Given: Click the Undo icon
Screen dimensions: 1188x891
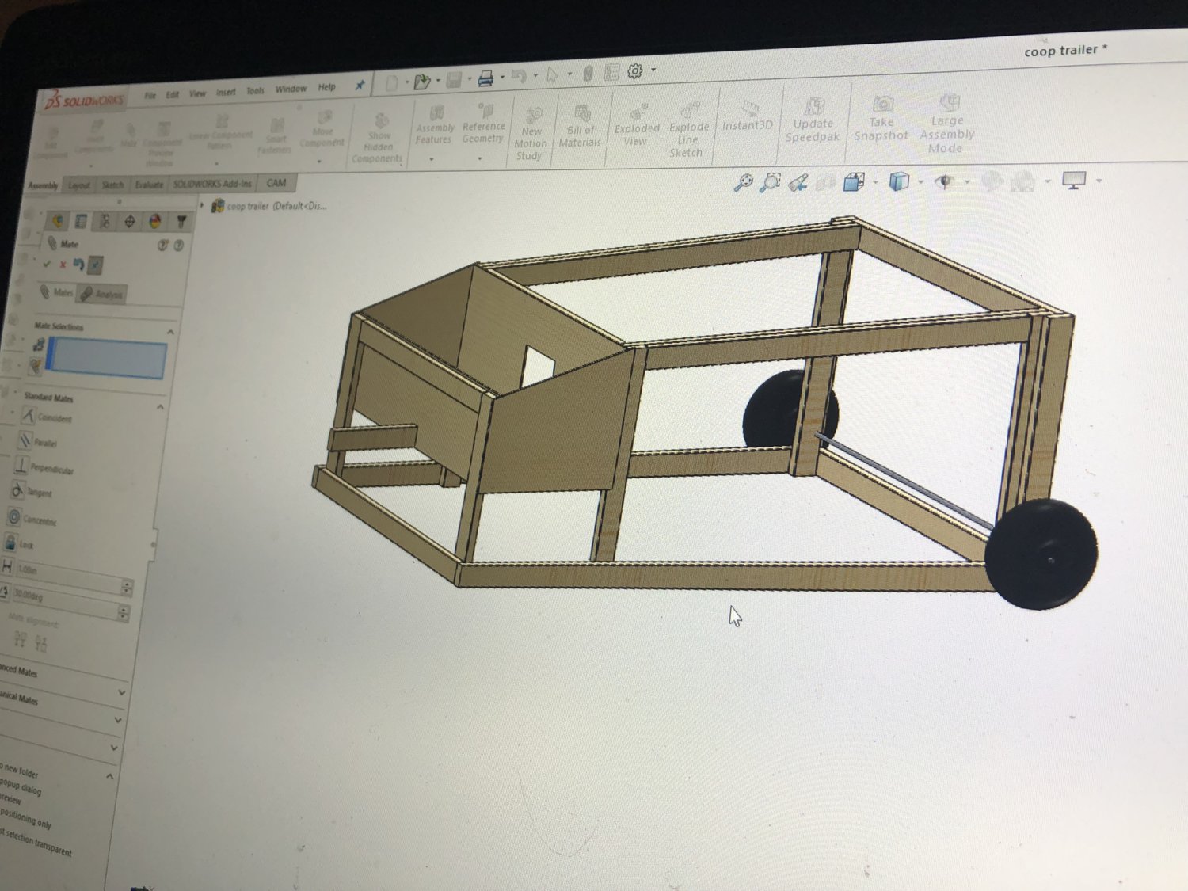Looking at the screenshot, I should [x=519, y=77].
